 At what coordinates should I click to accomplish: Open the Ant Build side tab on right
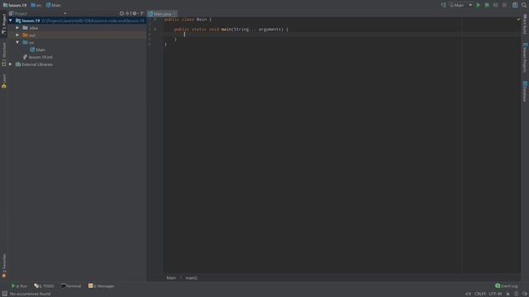(525, 24)
